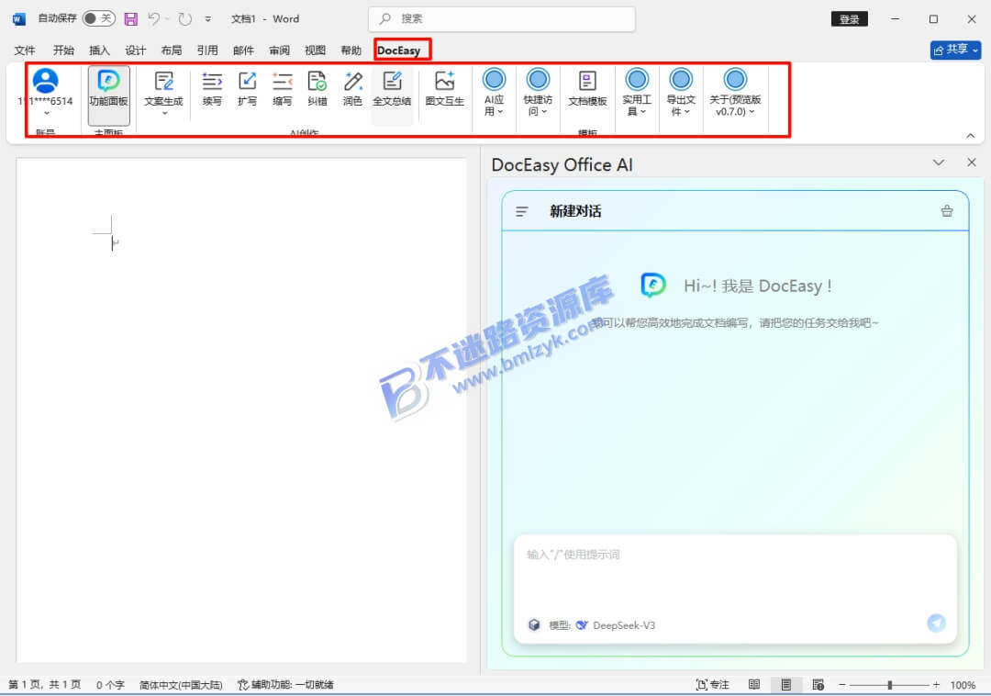Enable 专注 focus mode
Viewport: 991px width, 696px height.
point(712,685)
